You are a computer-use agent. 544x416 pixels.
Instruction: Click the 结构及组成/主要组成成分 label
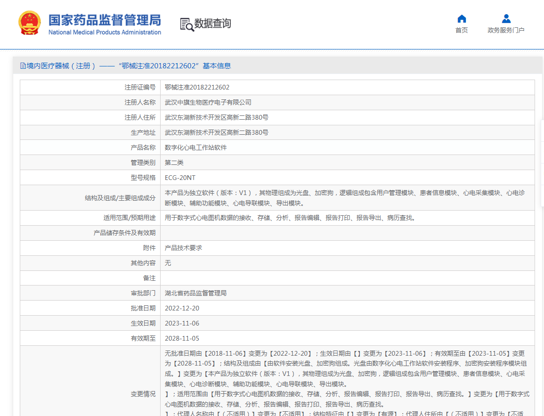click(x=121, y=198)
